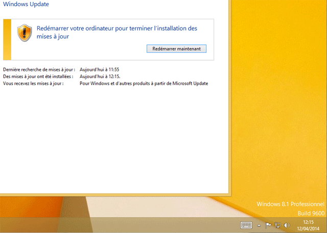Click the yellow stripe of the alert banner

tap(7, 39)
